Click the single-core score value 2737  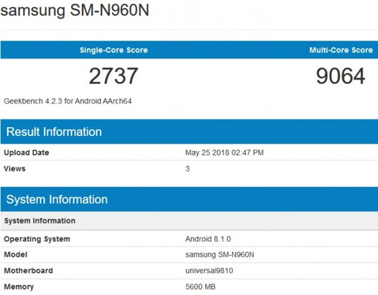113,76
